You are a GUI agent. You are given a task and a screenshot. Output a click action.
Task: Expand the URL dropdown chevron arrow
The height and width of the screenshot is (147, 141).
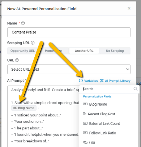coord(128,69)
